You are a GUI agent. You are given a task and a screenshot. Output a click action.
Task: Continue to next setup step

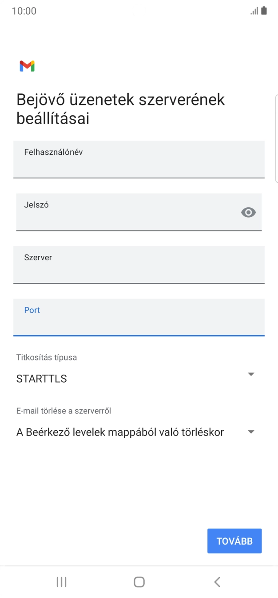[x=234, y=541]
